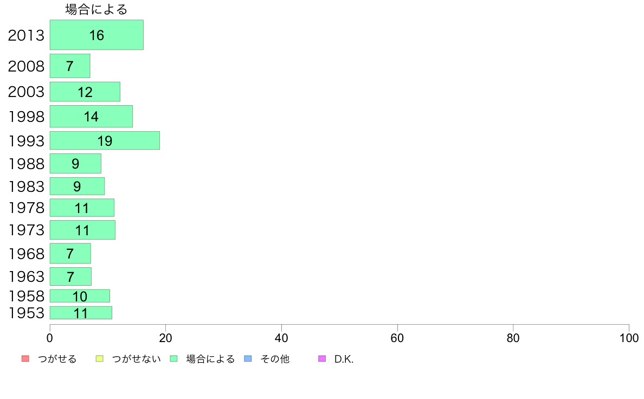Click the 2003 bar with value 12
644x399 pixels.
pos(85,92)
